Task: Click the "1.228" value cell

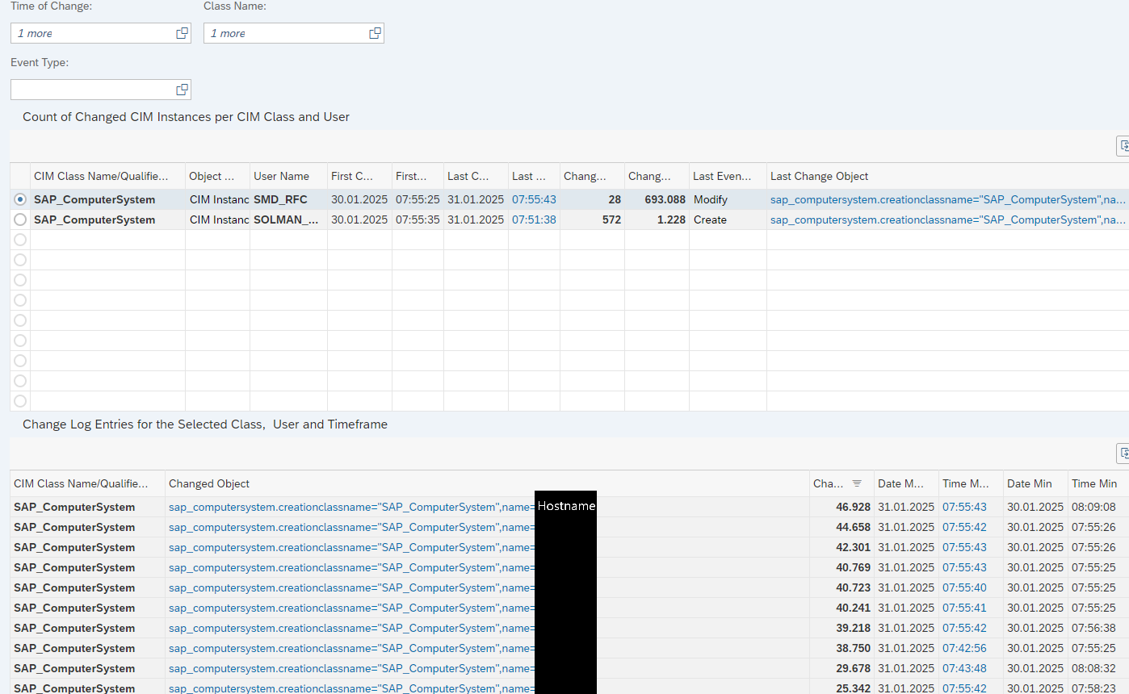Action: tap(657, 219)
